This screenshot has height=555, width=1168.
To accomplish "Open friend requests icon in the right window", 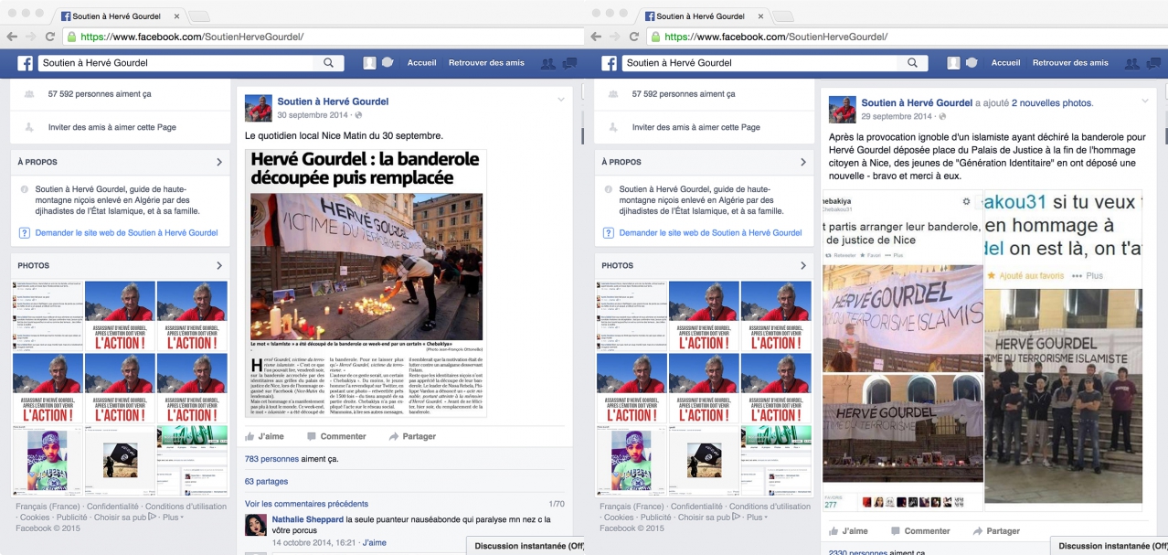I will point(1132,63).
